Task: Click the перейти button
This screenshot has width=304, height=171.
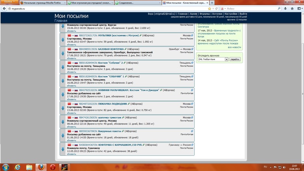Action: (235, 59)
